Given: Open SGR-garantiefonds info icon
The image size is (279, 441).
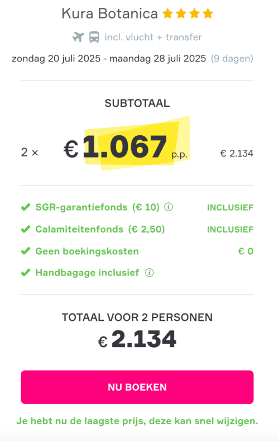Looking at the screenshot, I should point(169,207).
